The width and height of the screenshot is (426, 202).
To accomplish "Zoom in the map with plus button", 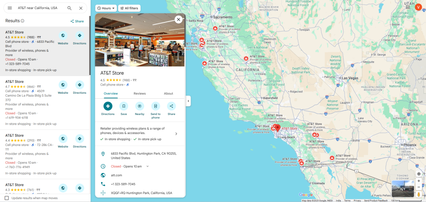I will [x=419, y=181].
